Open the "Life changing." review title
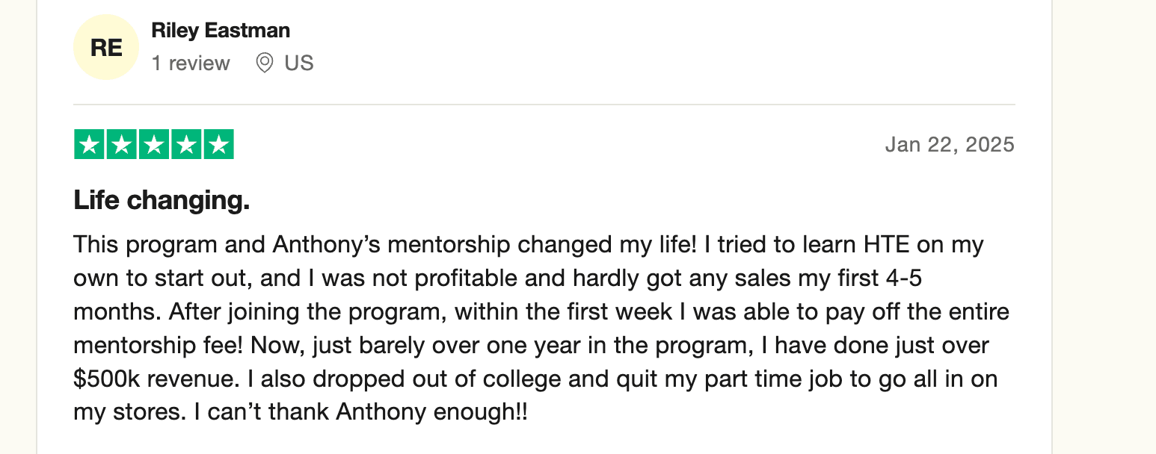Image resolution: width=1156 pixels, height=454 pixels. click(162, 200)
